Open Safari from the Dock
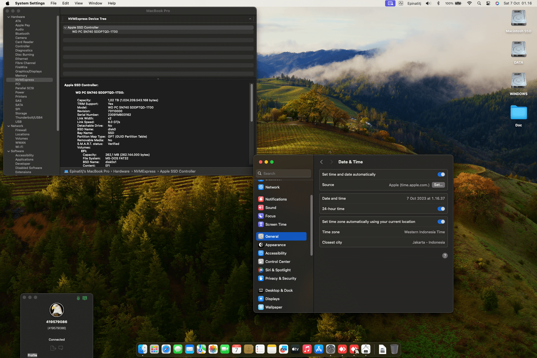This screenshot has width=537, height=358. (x=166, y=349)
